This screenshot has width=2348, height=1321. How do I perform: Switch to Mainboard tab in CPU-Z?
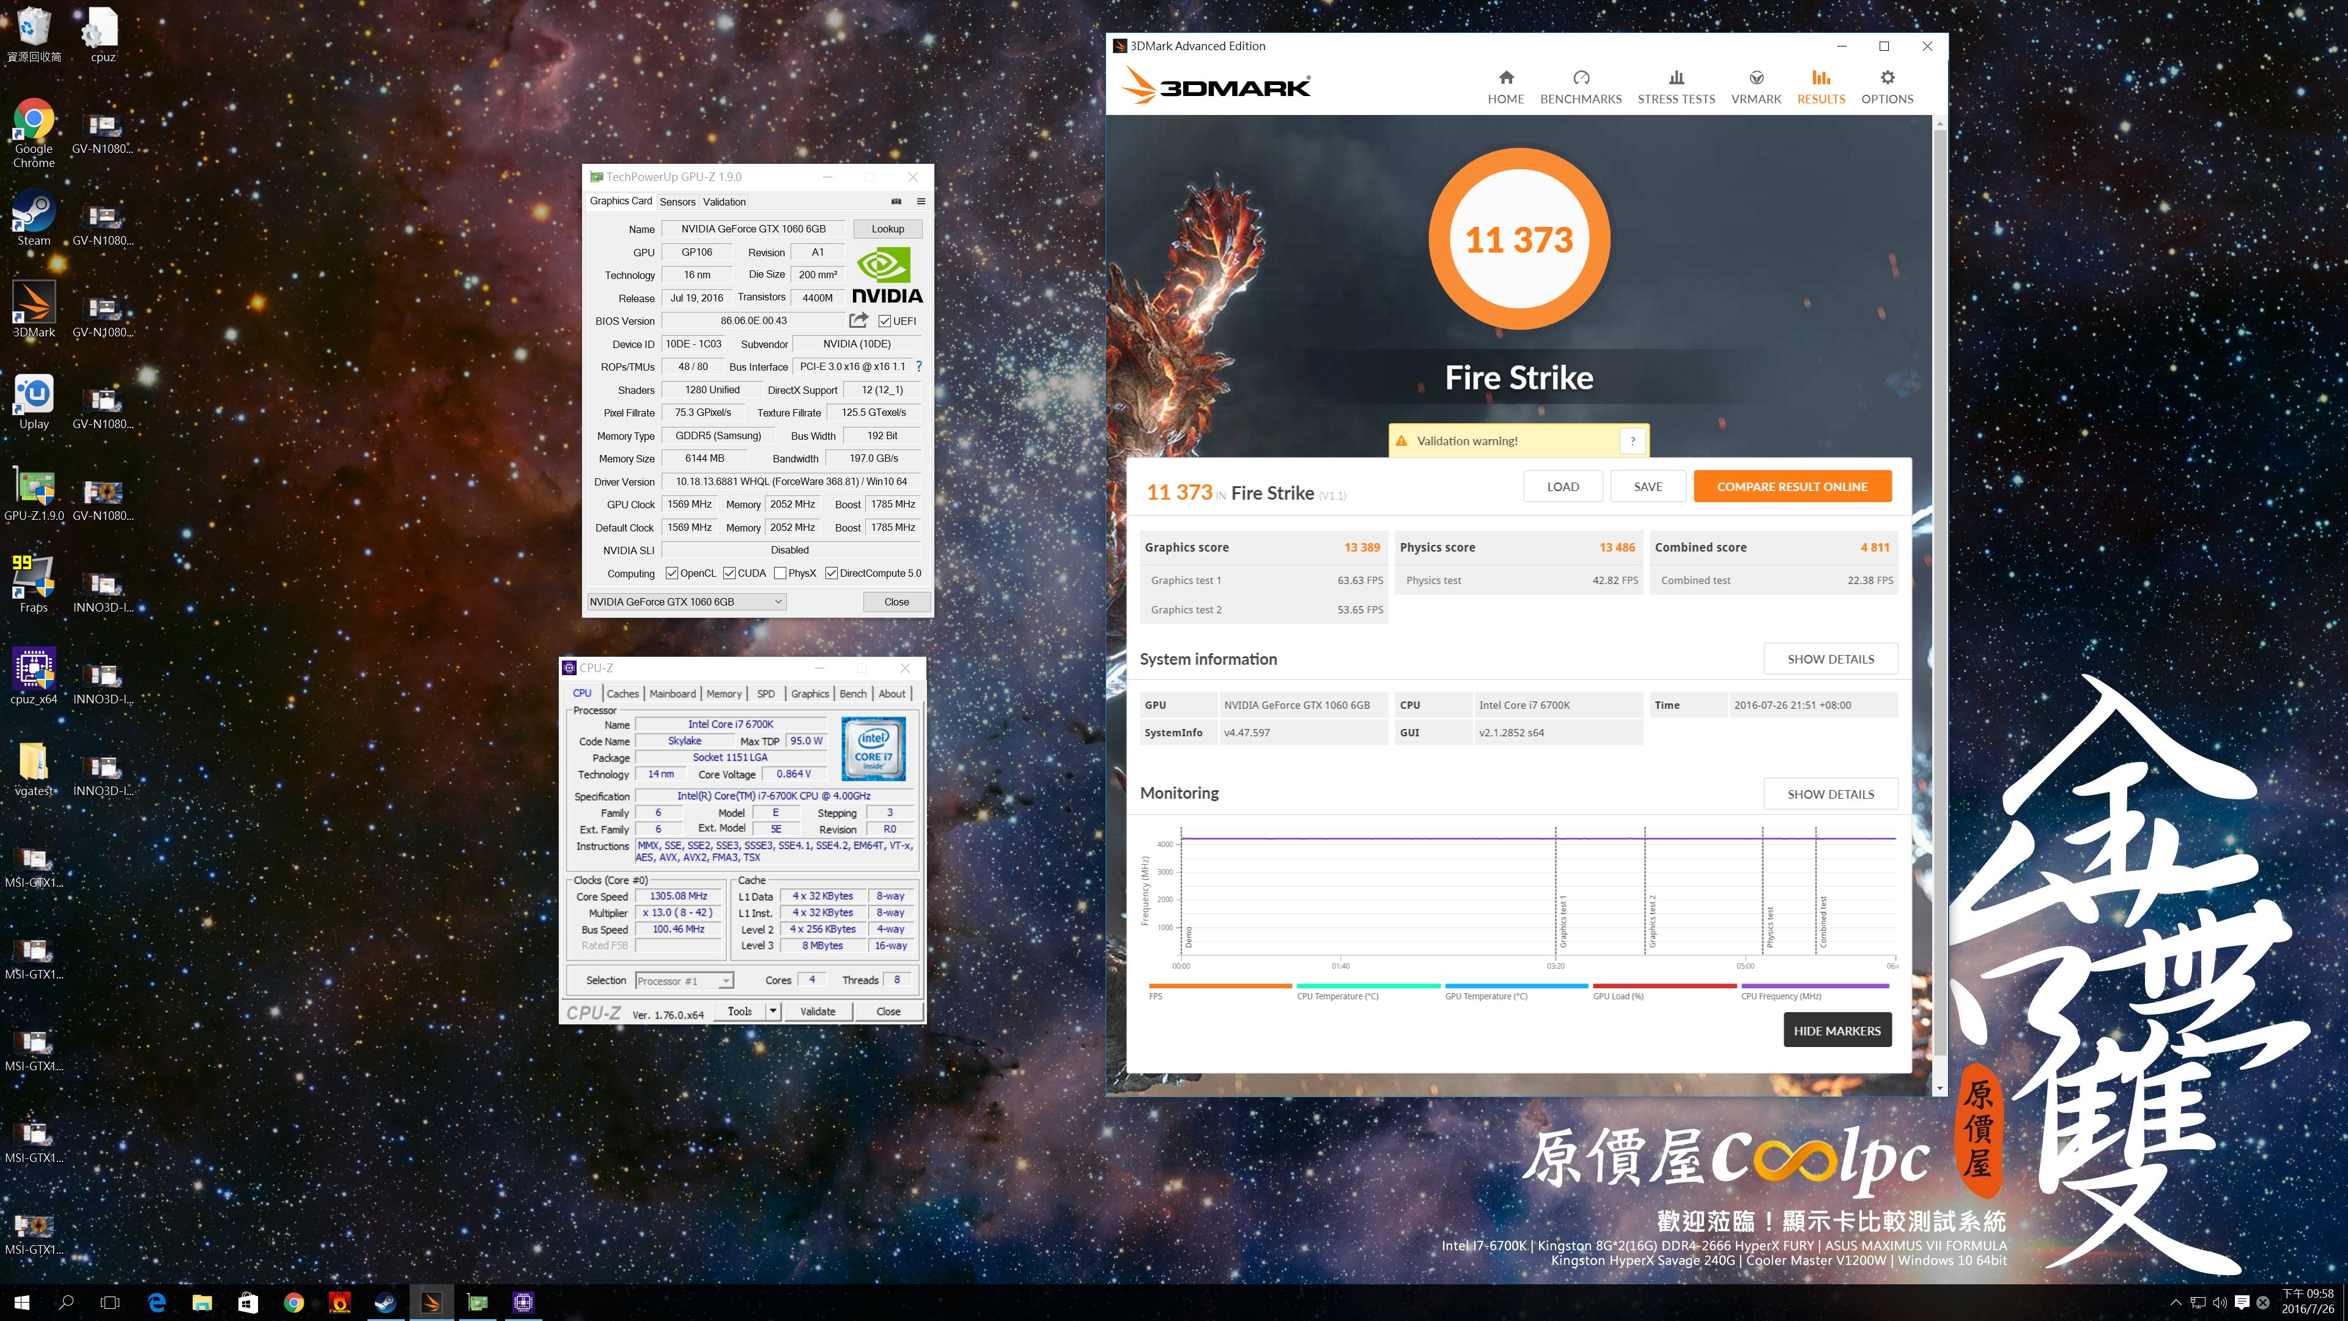(673, 694)
